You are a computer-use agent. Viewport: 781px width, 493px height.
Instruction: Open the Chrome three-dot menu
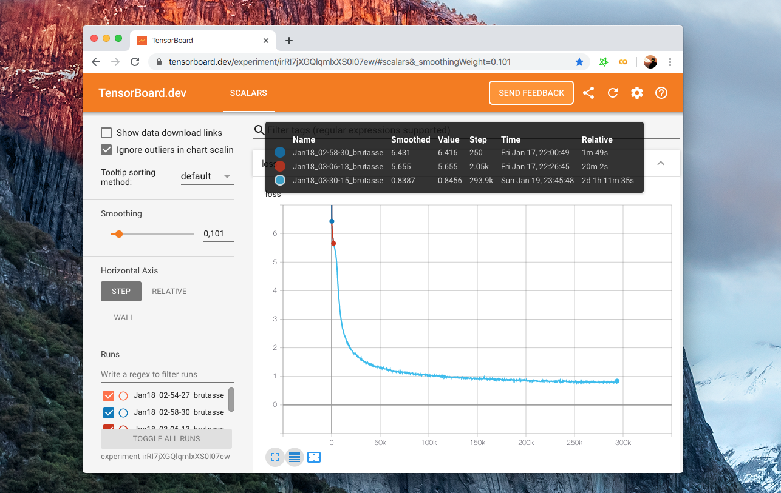[670, 62]
